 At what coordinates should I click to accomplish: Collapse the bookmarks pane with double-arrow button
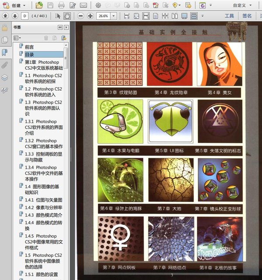60,27
